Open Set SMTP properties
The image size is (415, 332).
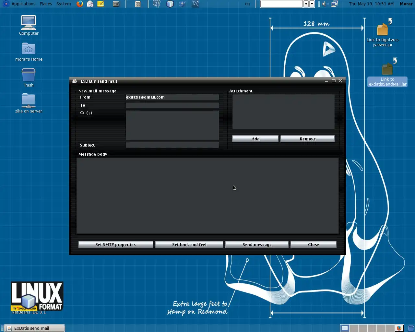(116, 244)
